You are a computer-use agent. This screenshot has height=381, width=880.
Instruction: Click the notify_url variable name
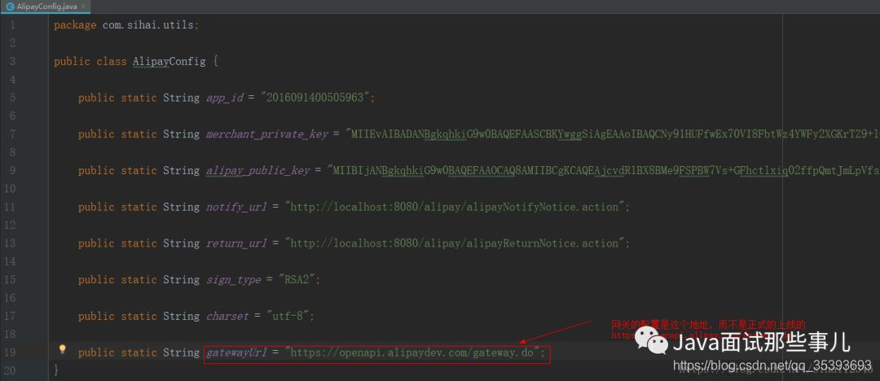pos(236,208)
